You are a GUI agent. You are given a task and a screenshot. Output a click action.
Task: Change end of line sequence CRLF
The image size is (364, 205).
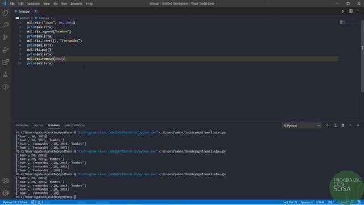click(330, 202)
